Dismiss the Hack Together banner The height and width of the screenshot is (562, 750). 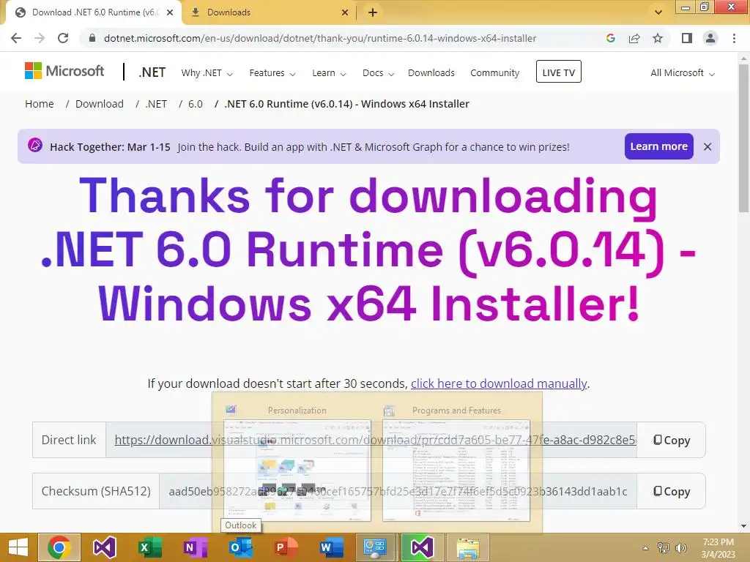coord(708,146)
